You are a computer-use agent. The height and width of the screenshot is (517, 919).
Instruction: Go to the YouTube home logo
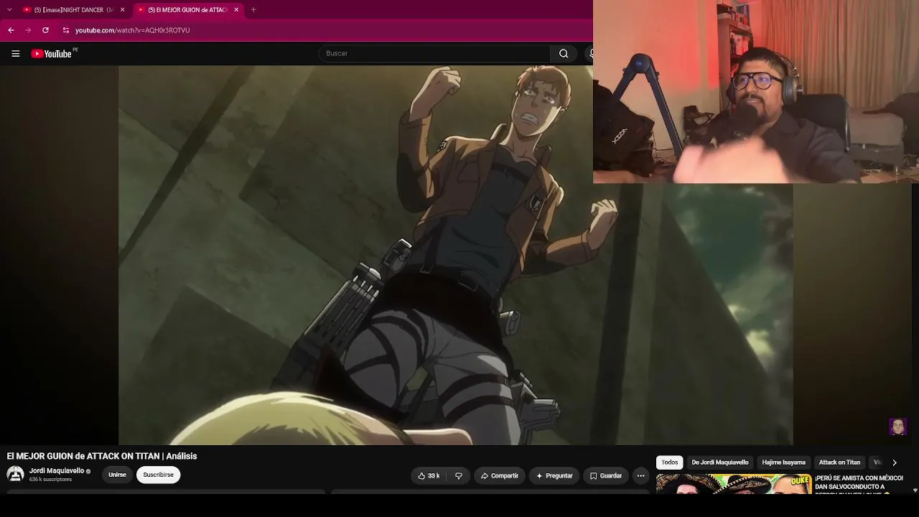[x=52, y=54]
